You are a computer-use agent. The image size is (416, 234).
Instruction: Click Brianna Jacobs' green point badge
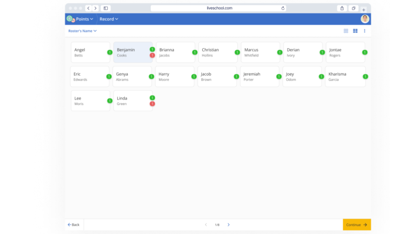click(195, 52)
